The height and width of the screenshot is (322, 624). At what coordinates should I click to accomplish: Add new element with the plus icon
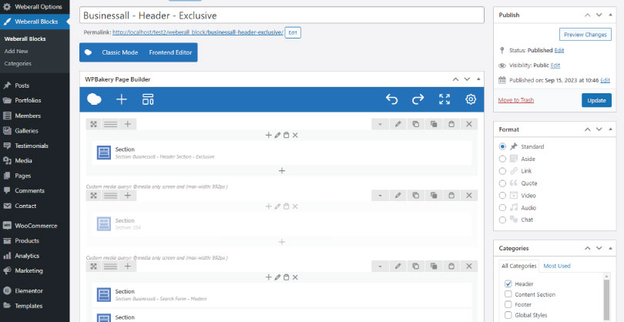point(121,99)
